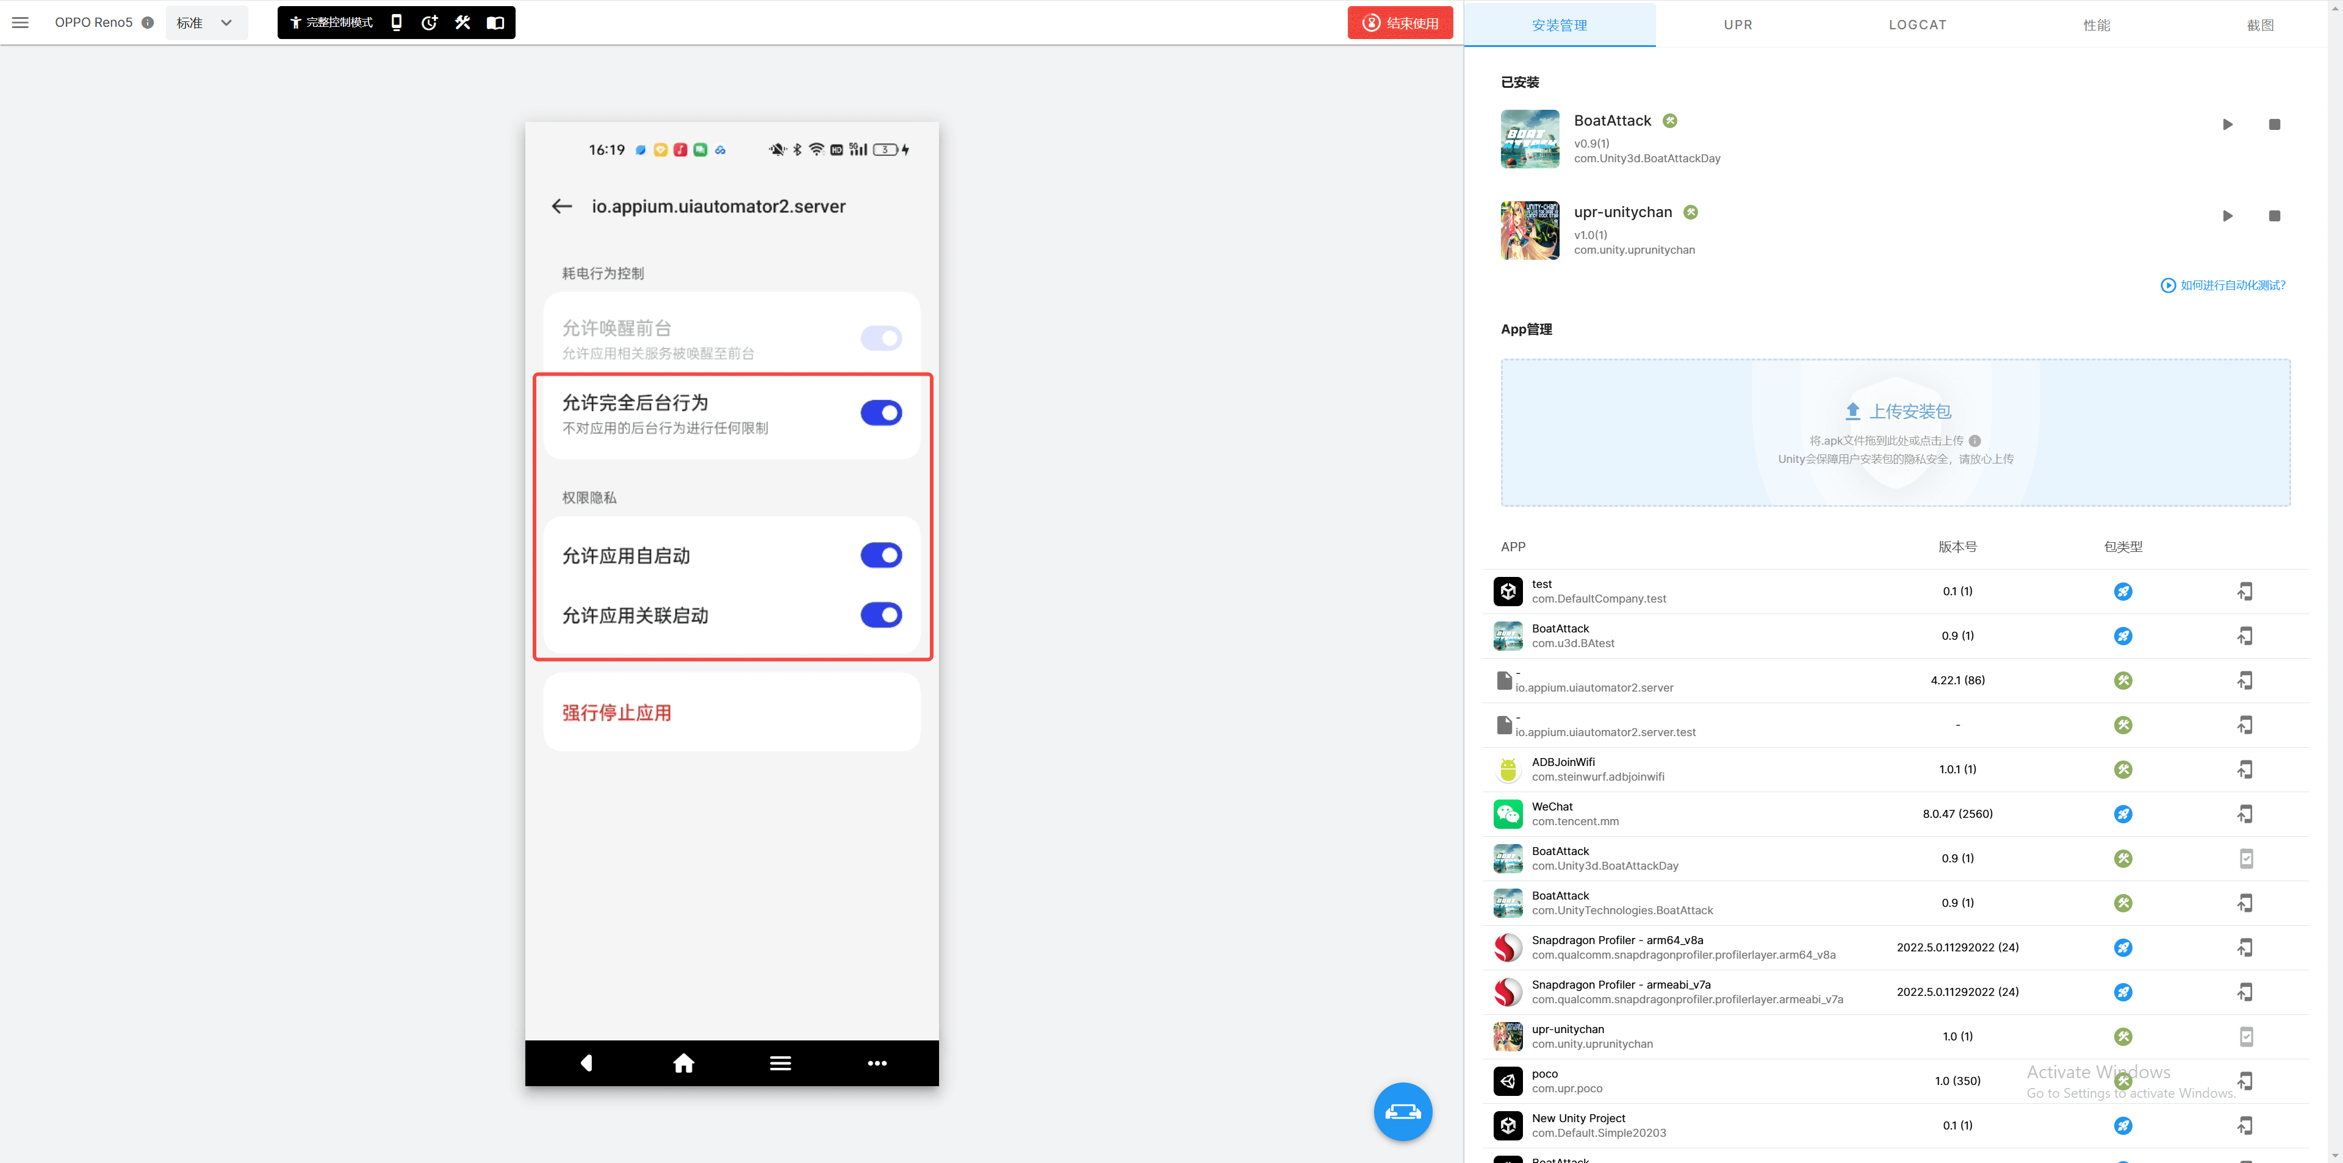
Task: Click the OPPO Reno5 device info icon
Action: pyautogui.click(x=147, y=23)
